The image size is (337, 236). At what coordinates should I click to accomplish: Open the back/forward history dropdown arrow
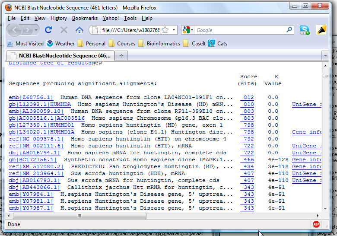coord(36,30)
